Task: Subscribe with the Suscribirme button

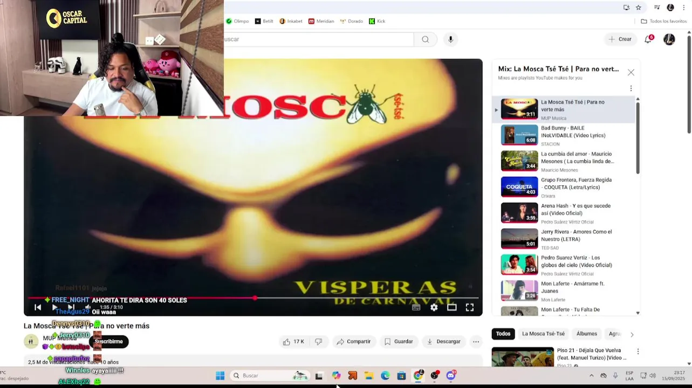Action: pos(109,341)
